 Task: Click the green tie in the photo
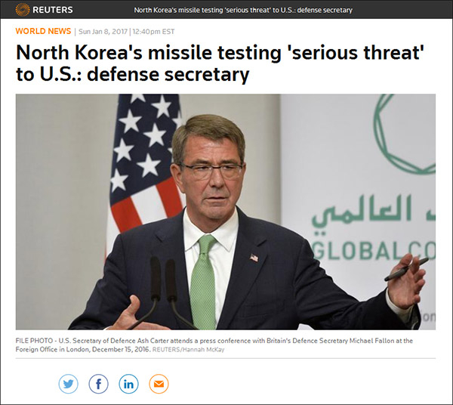204,282
